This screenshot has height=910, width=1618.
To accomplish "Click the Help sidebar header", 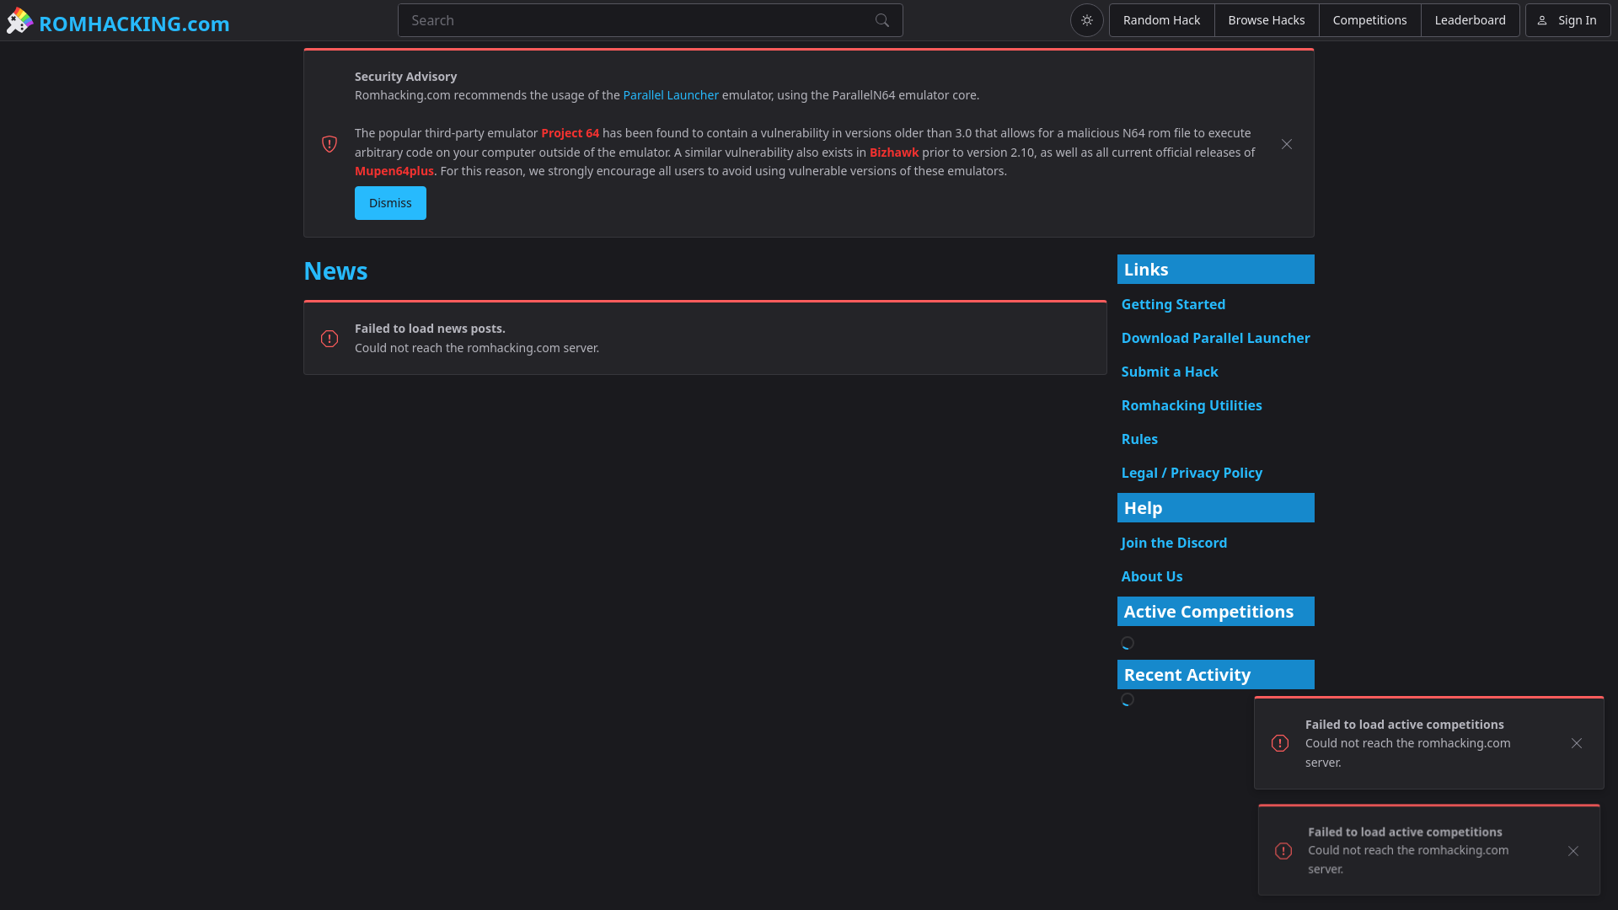I will (1215, 508).
